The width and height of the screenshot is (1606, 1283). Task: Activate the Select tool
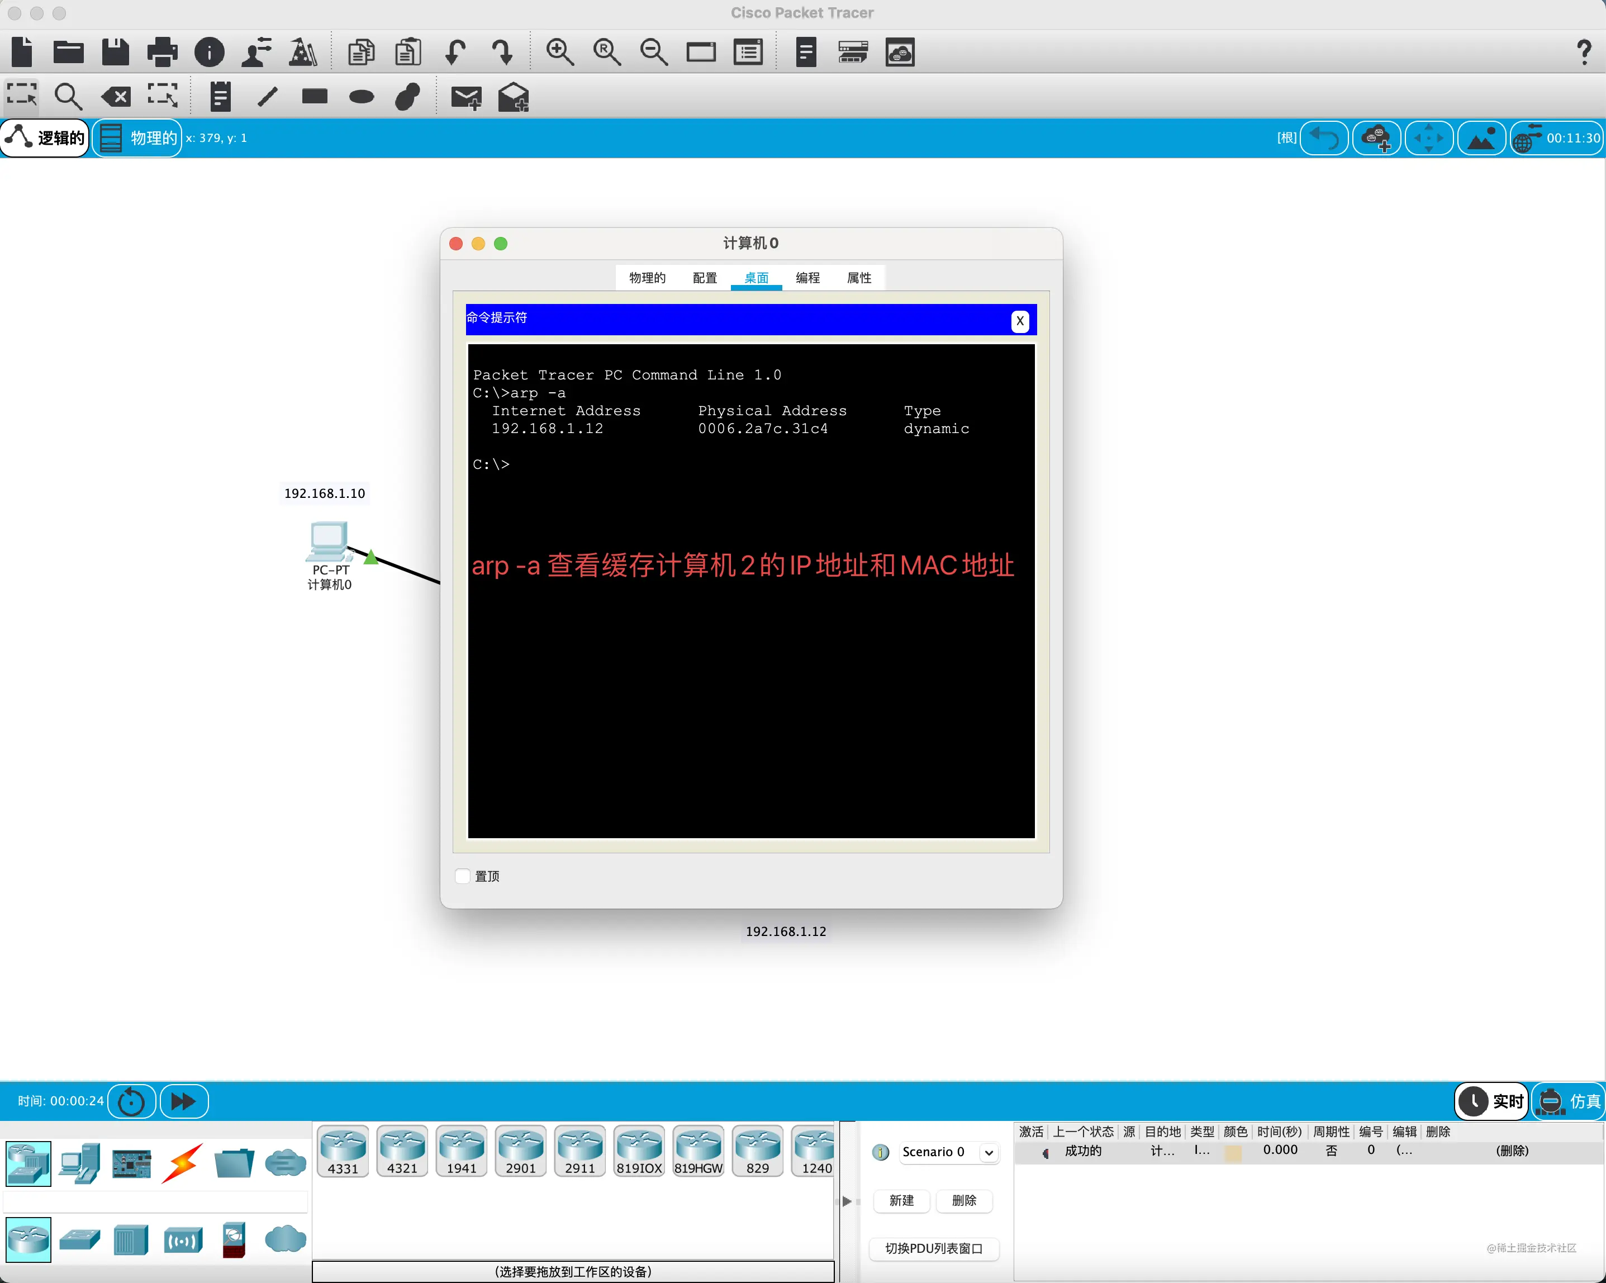tap(22, 96)
